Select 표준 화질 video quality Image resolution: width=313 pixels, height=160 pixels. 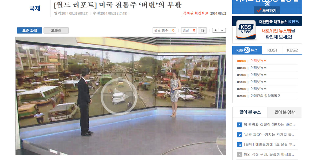click(30, 30)
